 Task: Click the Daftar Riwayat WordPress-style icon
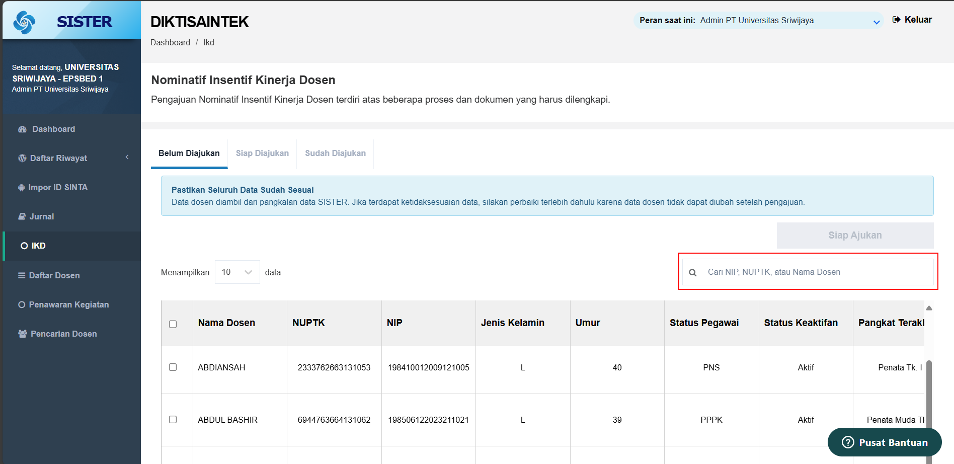click(x=22, y=158)
